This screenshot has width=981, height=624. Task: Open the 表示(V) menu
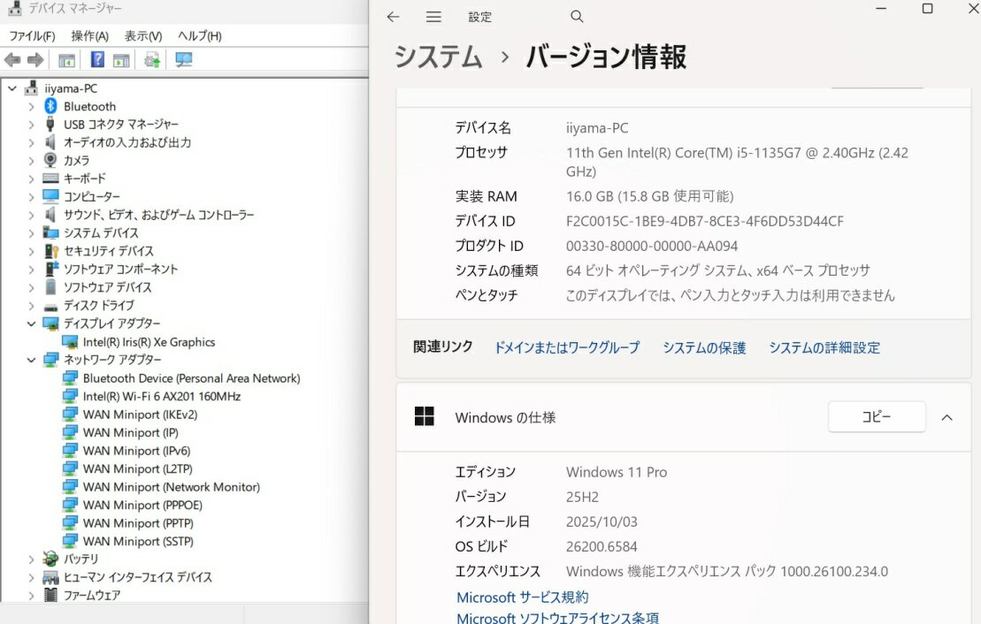point(142,36)
